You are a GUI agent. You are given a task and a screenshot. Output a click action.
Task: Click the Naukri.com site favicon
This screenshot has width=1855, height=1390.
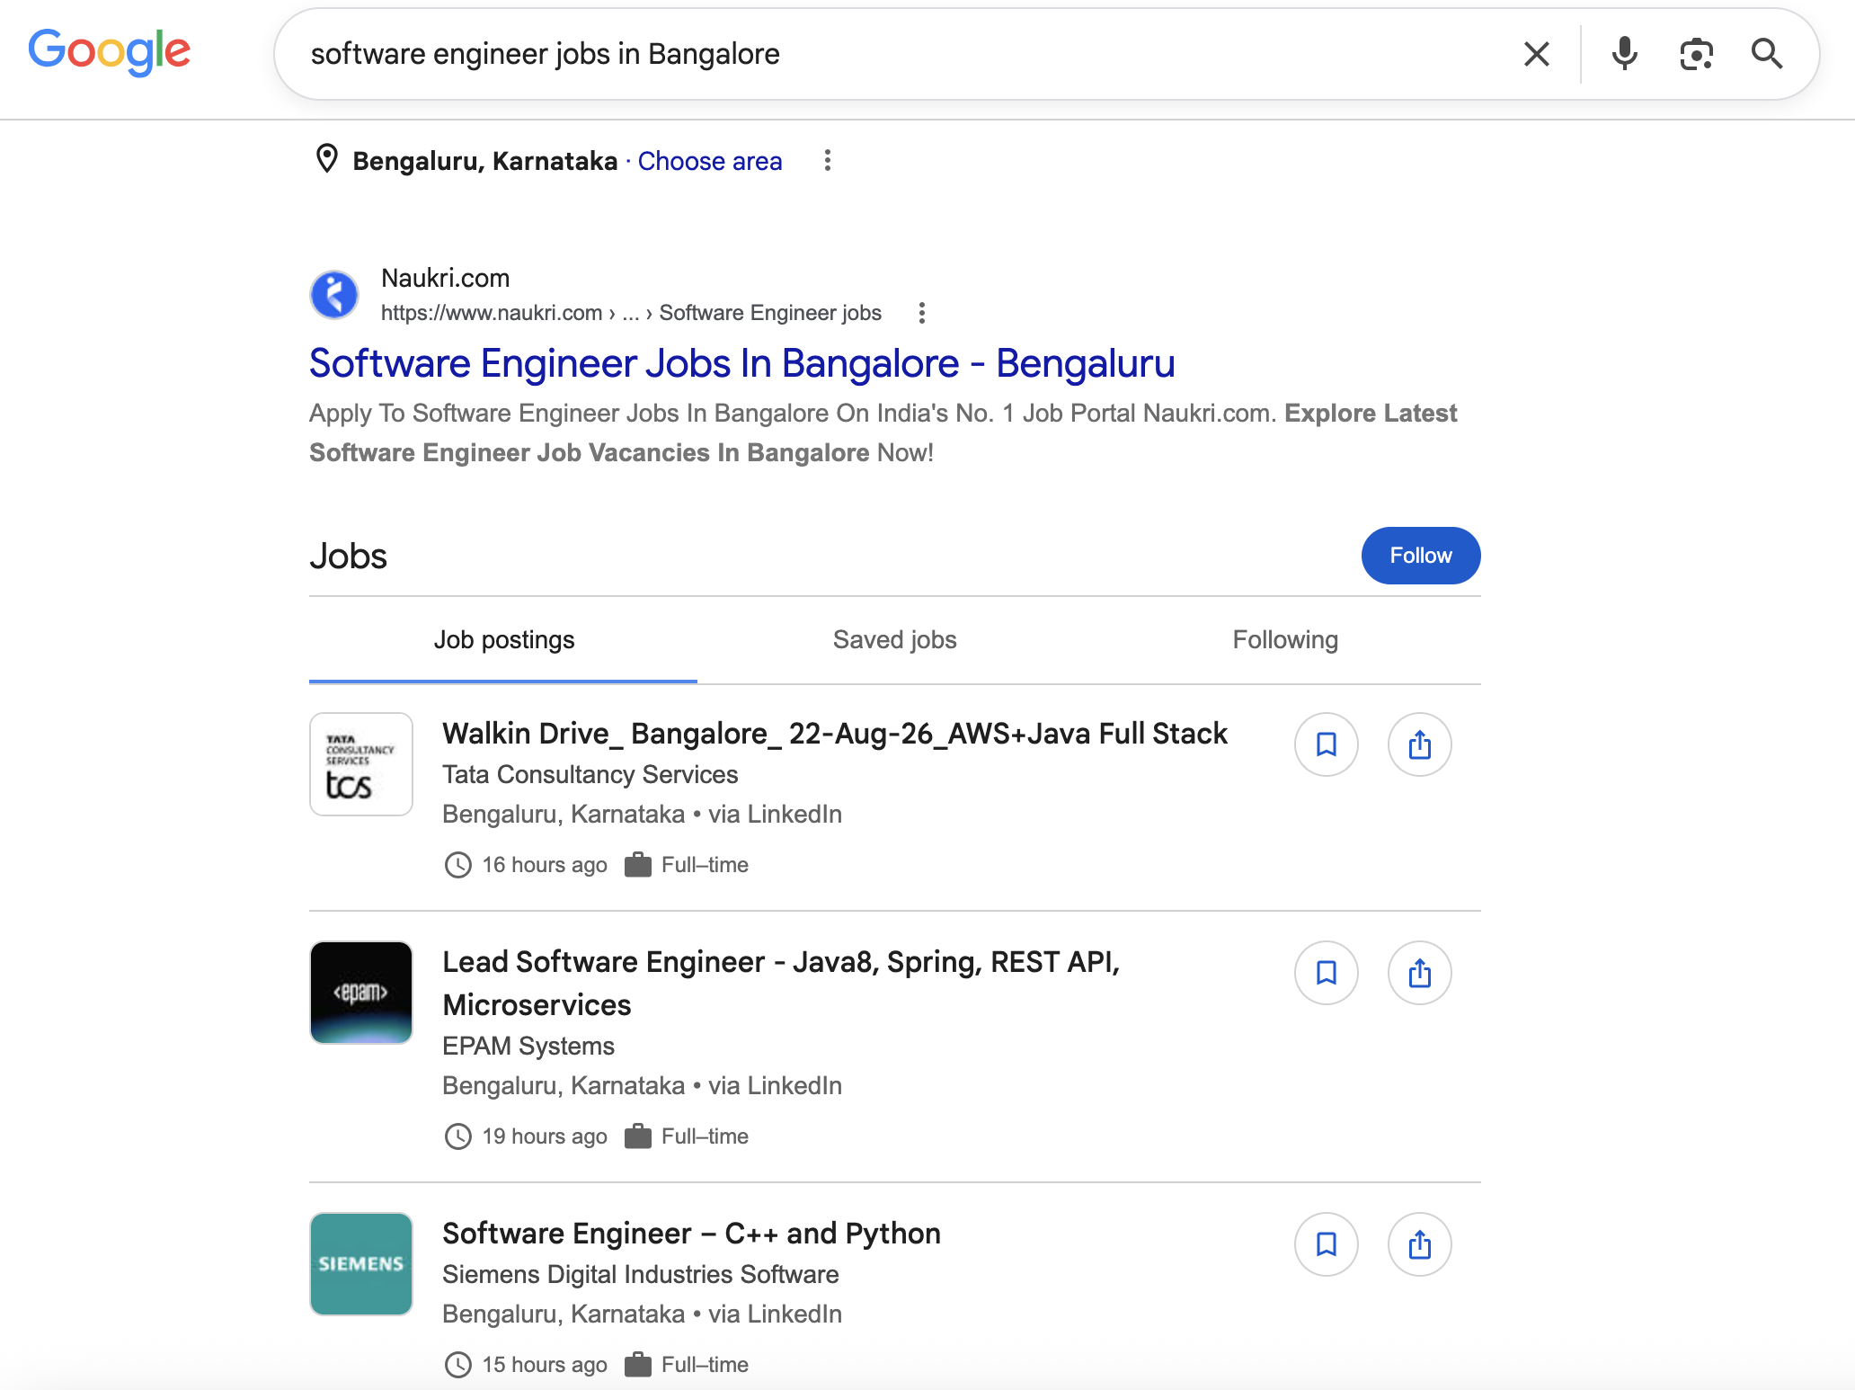click(x=334, y=294)
